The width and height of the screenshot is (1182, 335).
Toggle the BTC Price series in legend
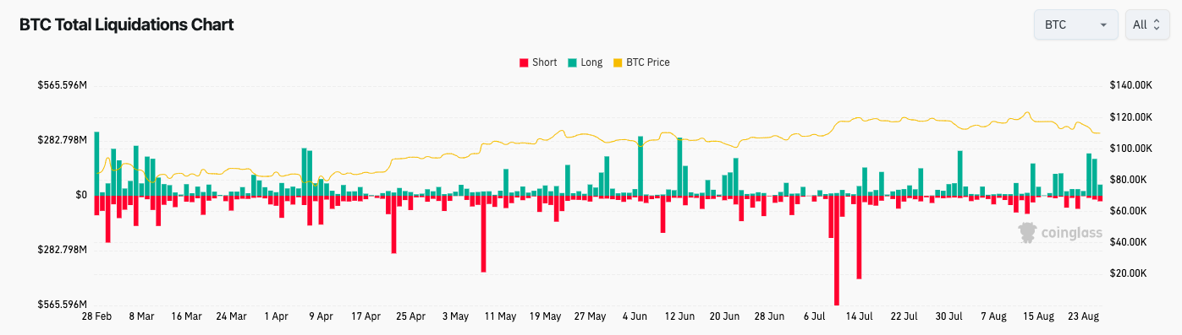640,62
